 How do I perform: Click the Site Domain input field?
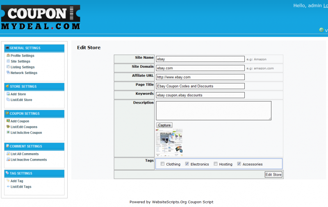(200, 68)
